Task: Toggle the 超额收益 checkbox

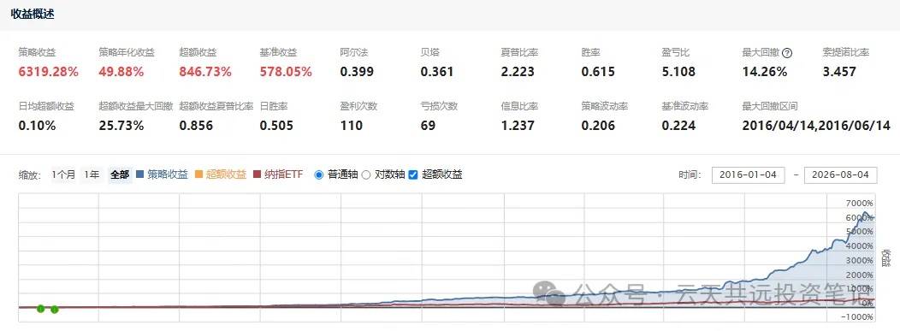Action: point(413,175)
